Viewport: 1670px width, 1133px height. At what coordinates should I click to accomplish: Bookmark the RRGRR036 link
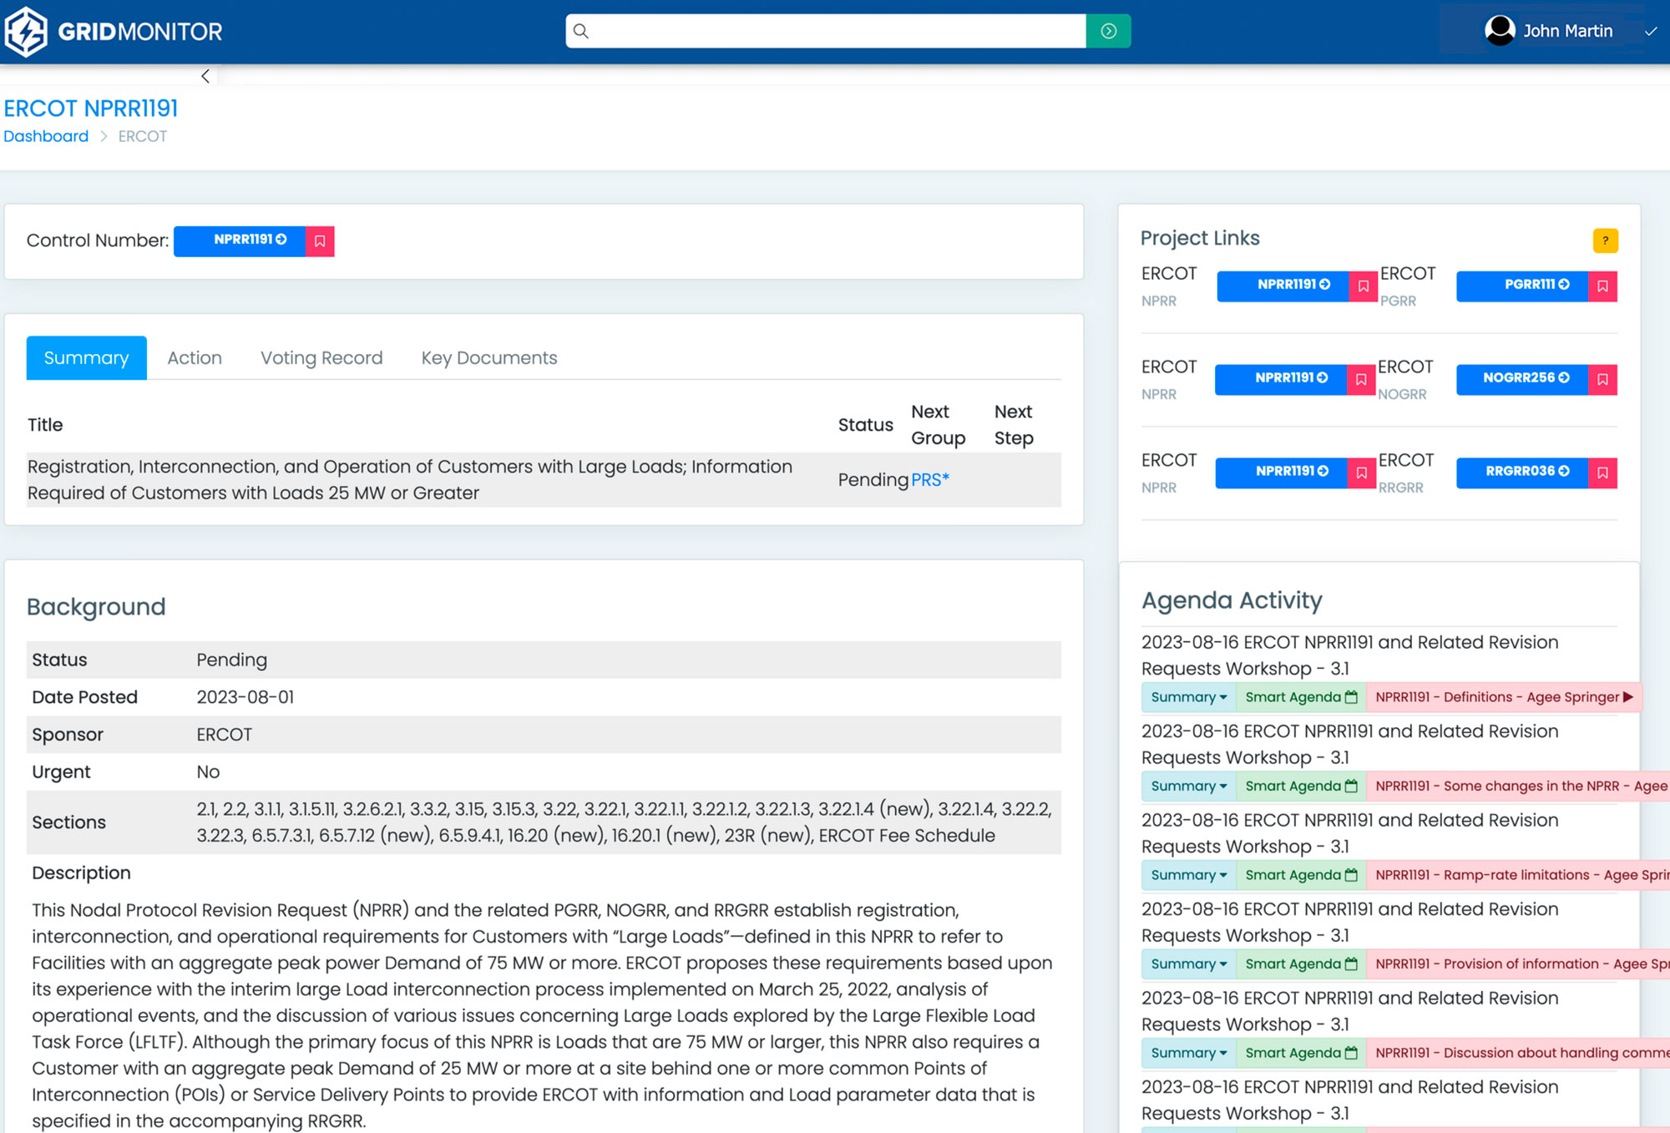coord(1602,473)
